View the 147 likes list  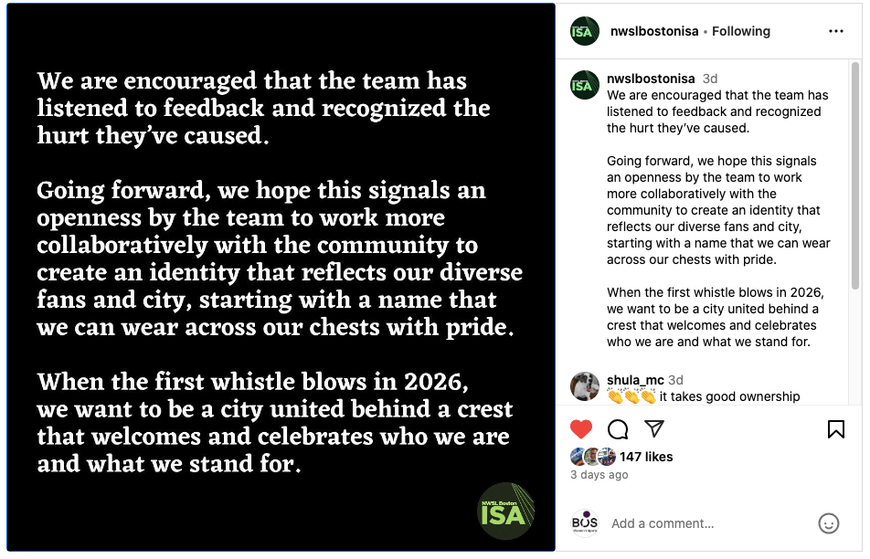click(x=646, y=457)
